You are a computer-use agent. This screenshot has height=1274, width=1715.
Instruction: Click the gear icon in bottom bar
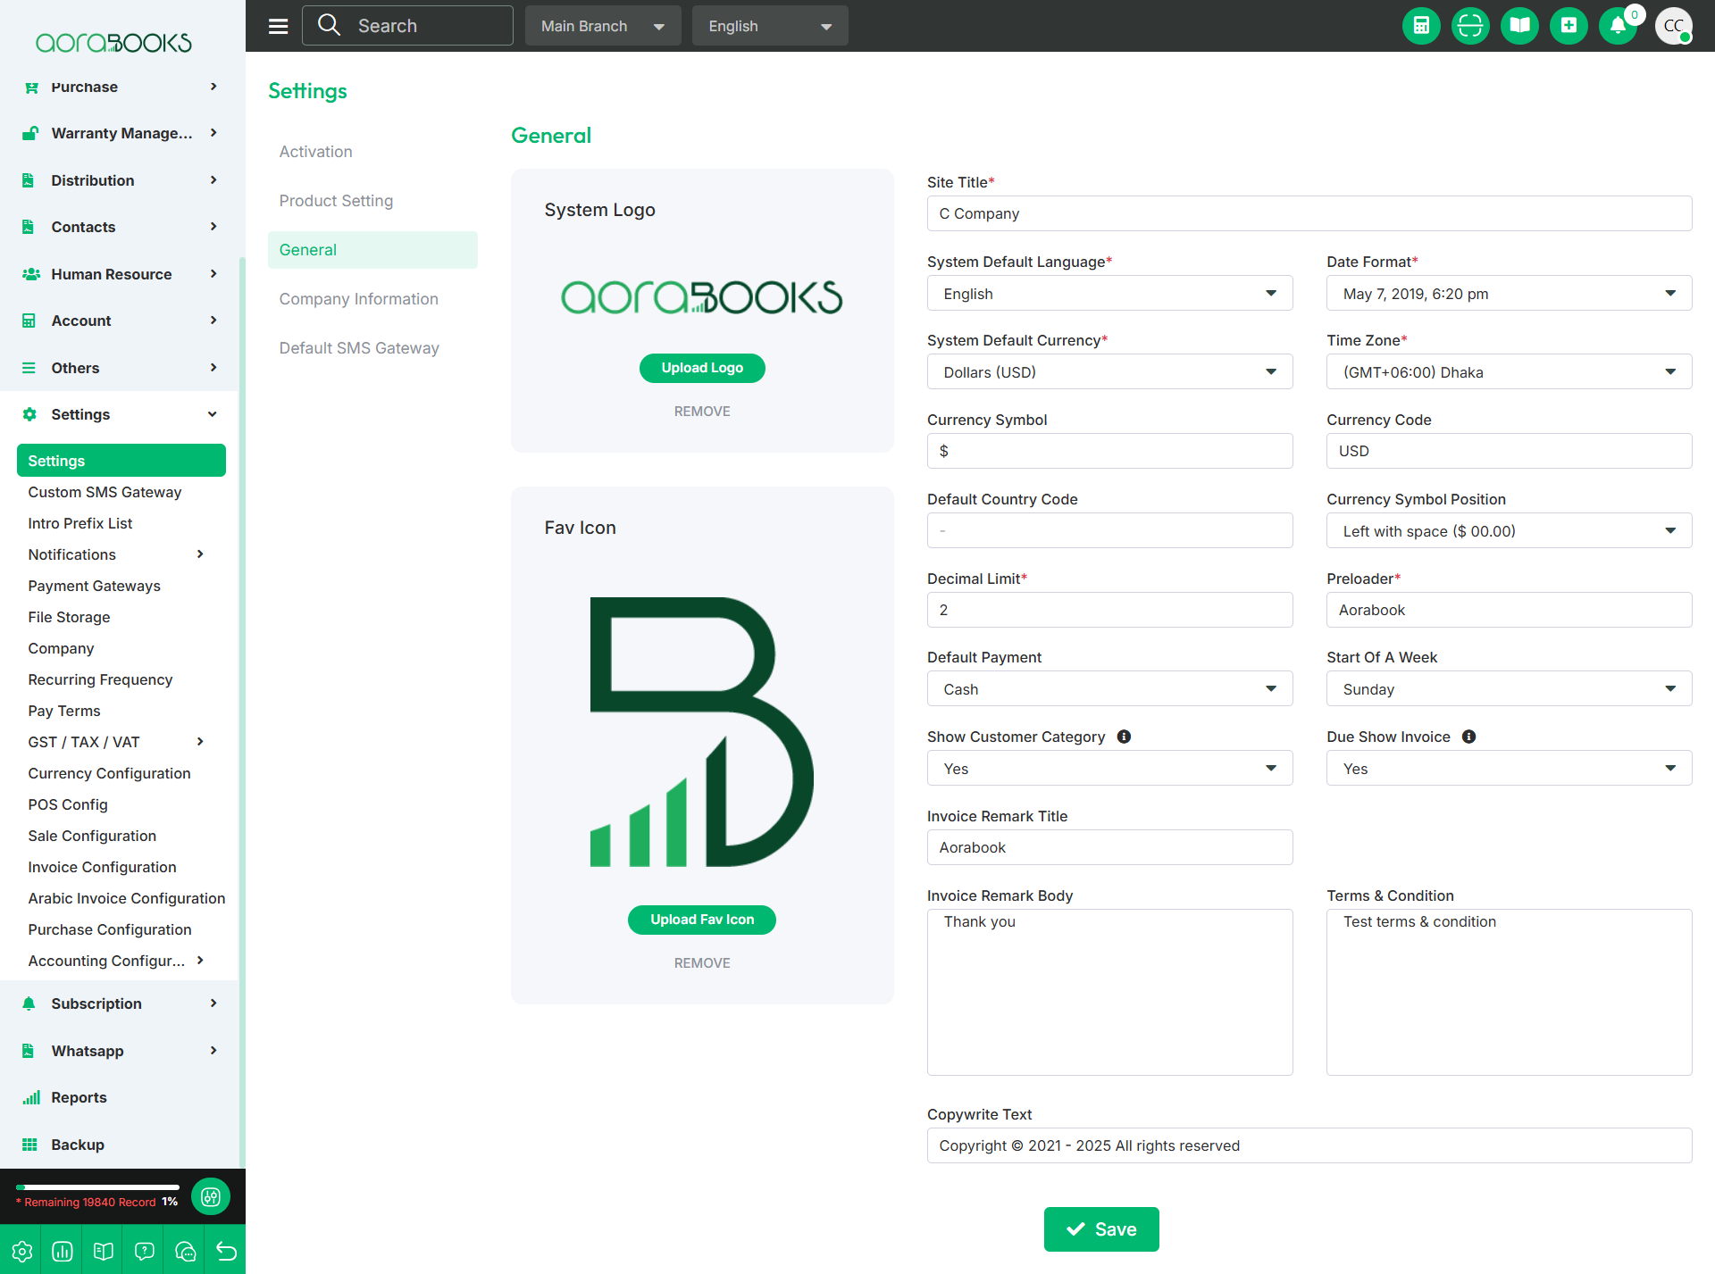pyautogui.click(x=22, y=1251)
